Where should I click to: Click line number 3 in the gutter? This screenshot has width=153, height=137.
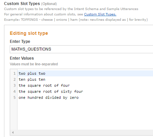click(x=14, y=85)
